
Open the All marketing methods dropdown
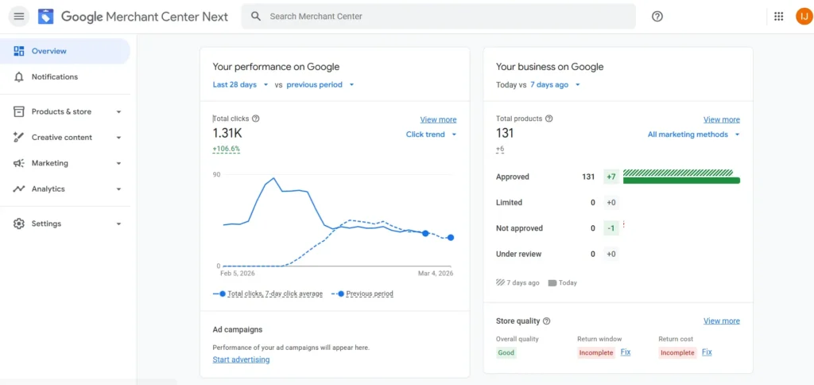tap(693, 134)
